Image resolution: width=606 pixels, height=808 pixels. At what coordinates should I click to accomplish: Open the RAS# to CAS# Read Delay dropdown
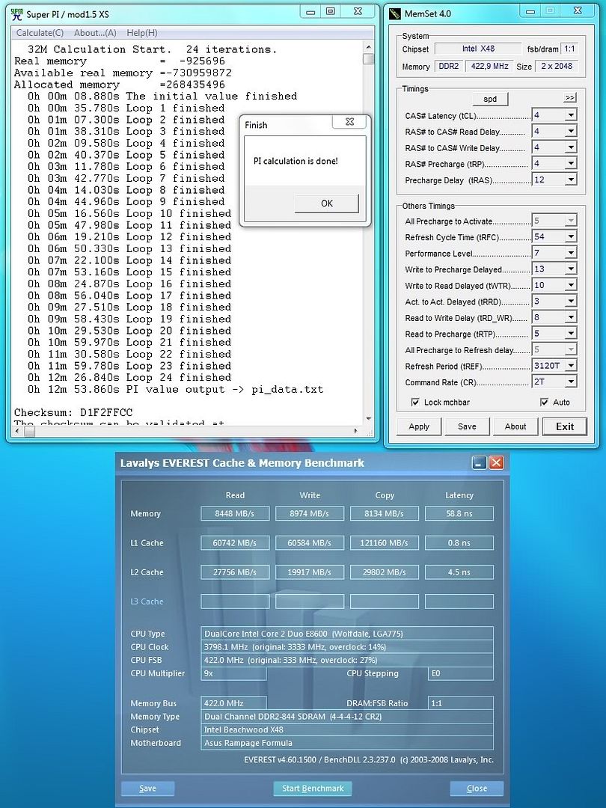(x=570, y=132)
